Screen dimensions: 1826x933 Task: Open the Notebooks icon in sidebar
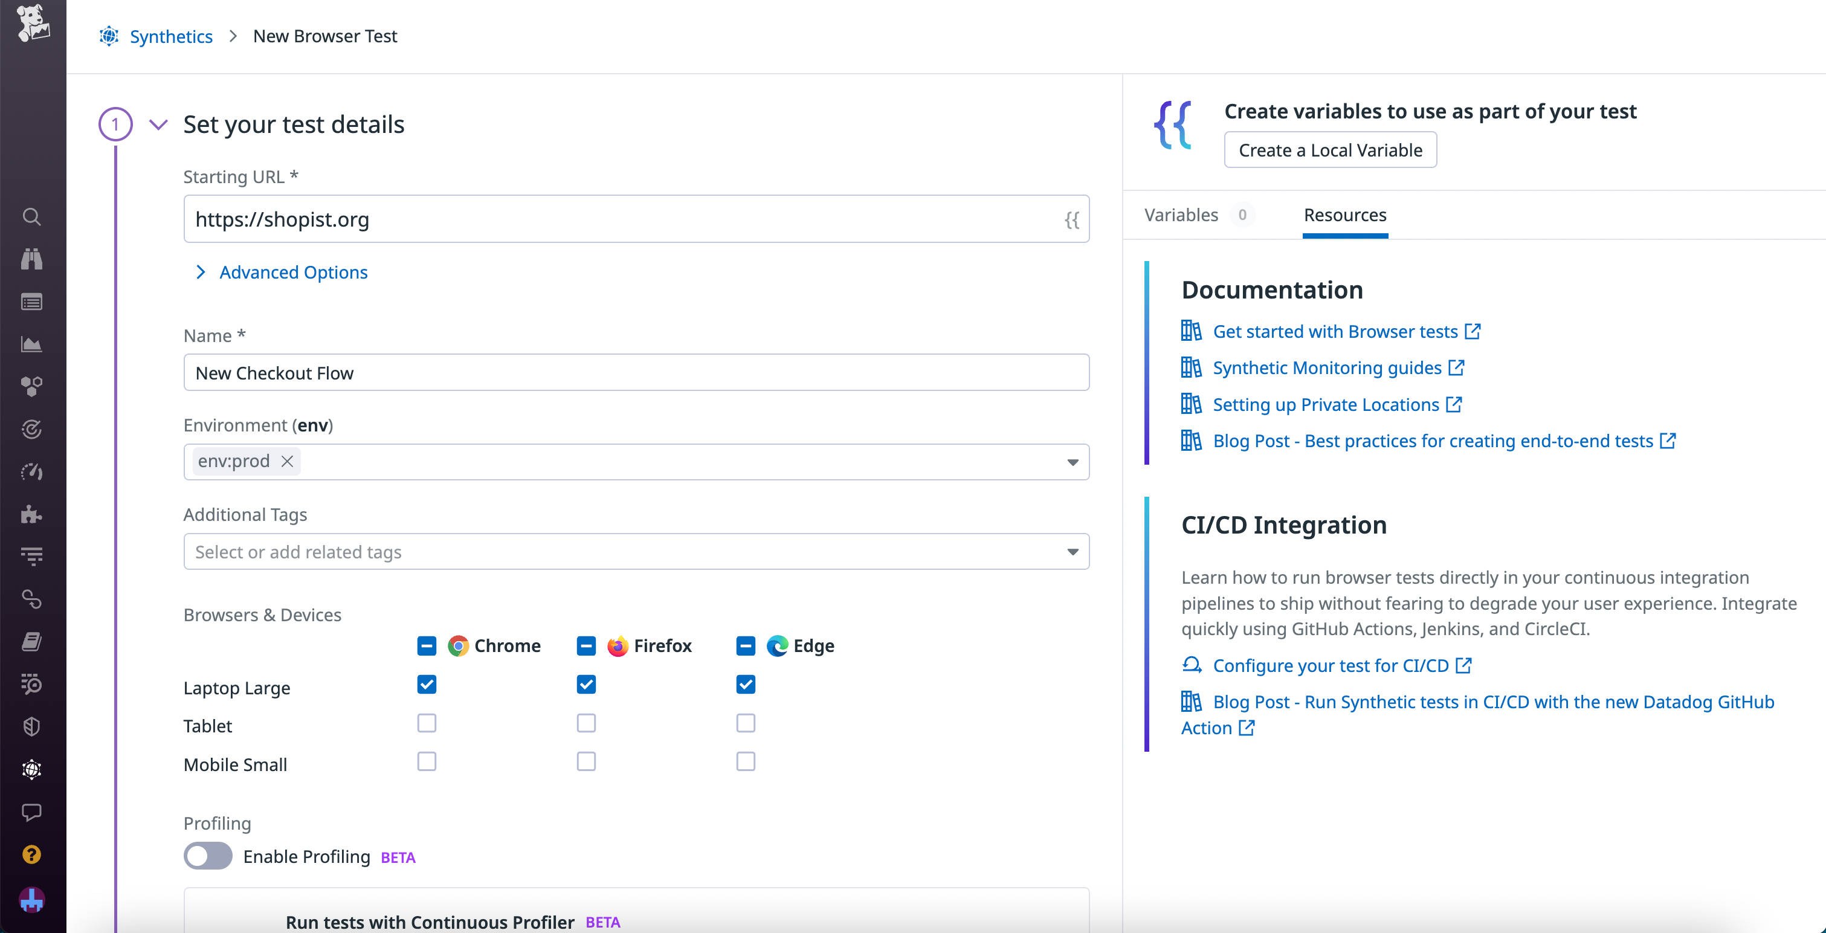(x=32, y=642)
